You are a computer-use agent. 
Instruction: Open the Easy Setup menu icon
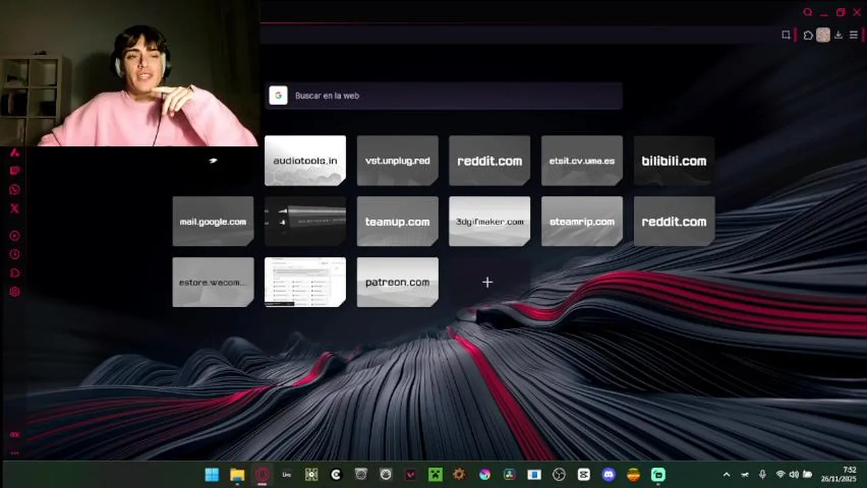point(854,35)
